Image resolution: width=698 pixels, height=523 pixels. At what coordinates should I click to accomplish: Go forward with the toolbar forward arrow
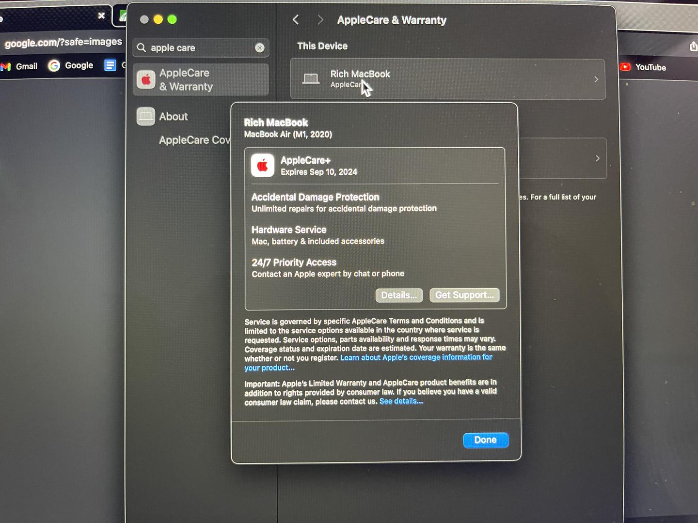tap(320, 20)
